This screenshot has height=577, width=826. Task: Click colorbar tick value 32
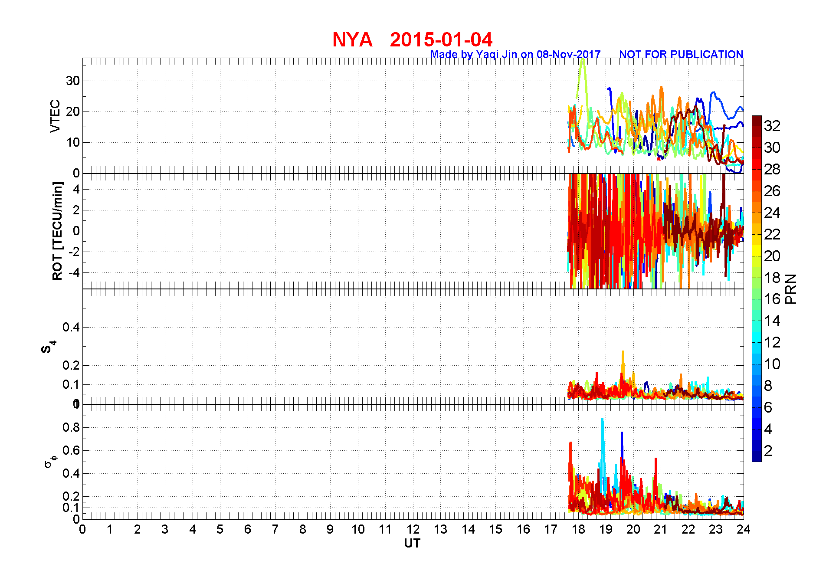772,126
